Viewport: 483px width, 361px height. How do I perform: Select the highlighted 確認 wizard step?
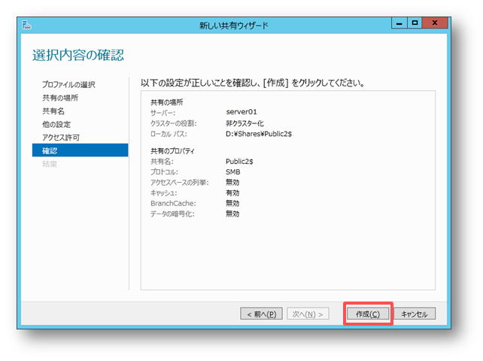tap(80, 150)
